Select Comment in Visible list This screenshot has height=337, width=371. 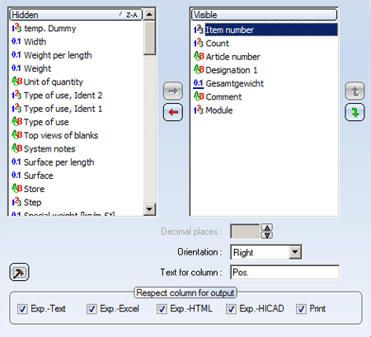pos(223,96)
